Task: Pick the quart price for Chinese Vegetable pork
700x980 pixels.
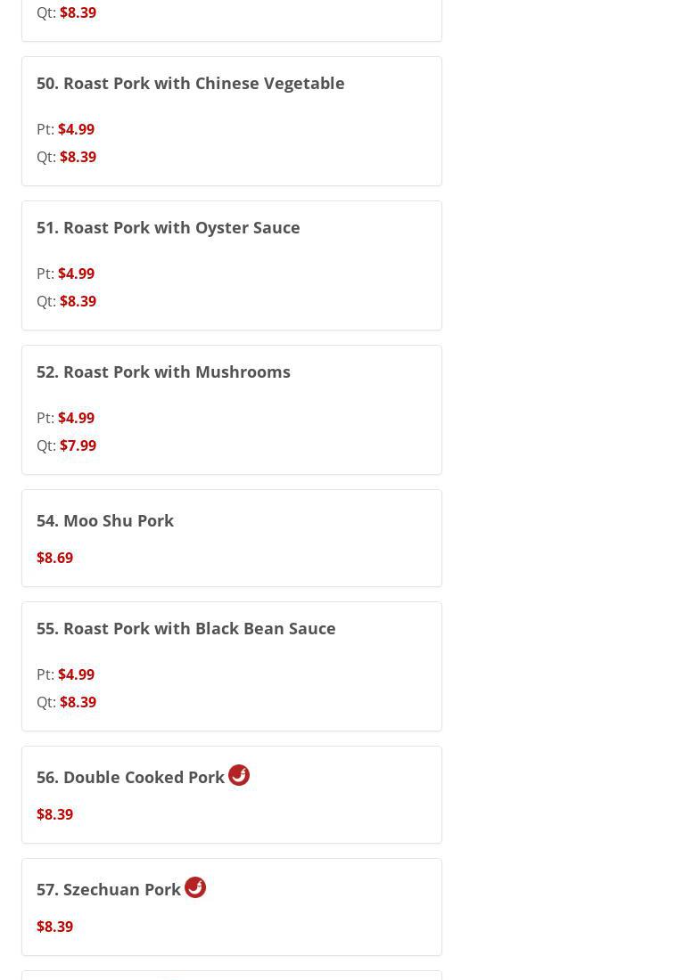Action: (78, 157)
